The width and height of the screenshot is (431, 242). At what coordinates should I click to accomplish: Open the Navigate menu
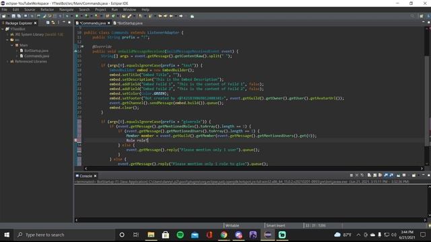click(66, 9)
